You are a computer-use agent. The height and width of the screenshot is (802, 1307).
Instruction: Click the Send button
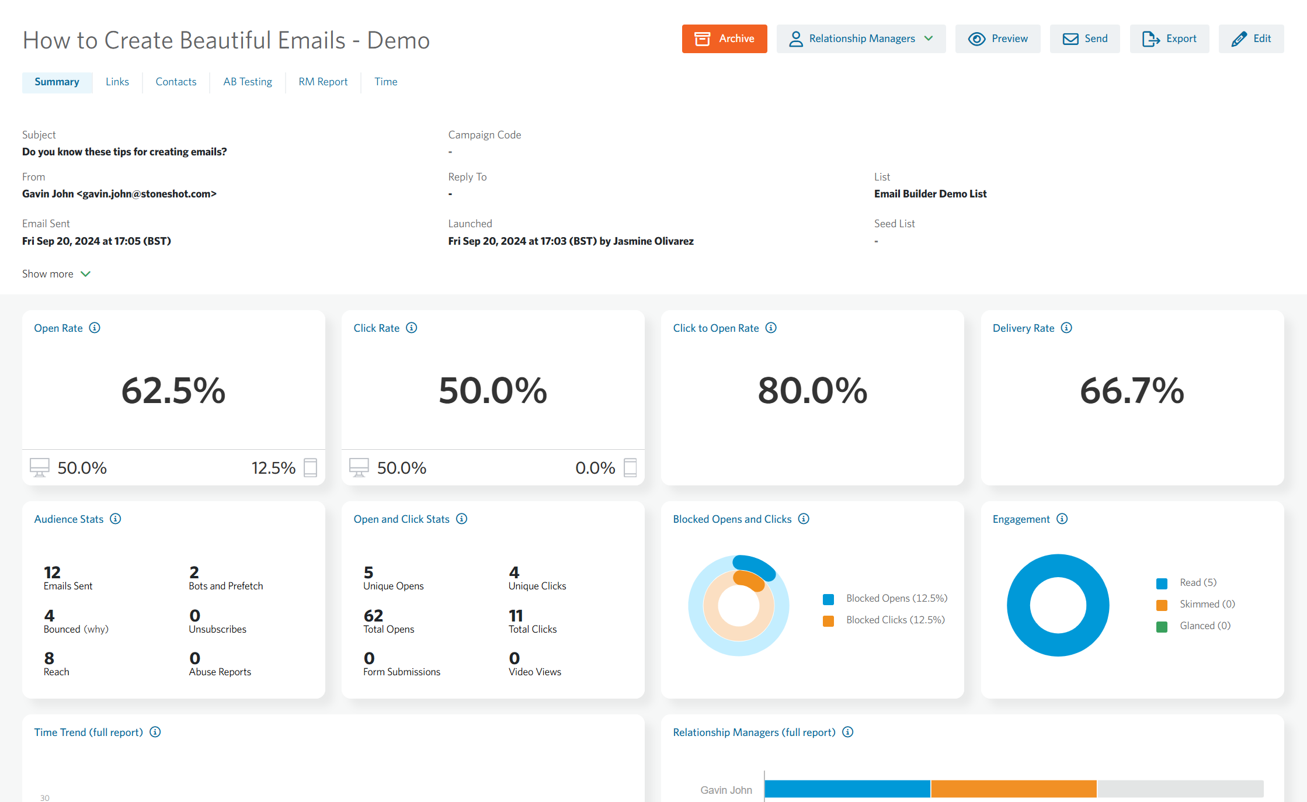(1085, 39)
